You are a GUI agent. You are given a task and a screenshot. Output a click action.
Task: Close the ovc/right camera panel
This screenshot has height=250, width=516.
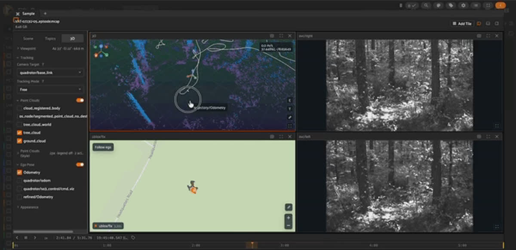click(x=497, y=36)
